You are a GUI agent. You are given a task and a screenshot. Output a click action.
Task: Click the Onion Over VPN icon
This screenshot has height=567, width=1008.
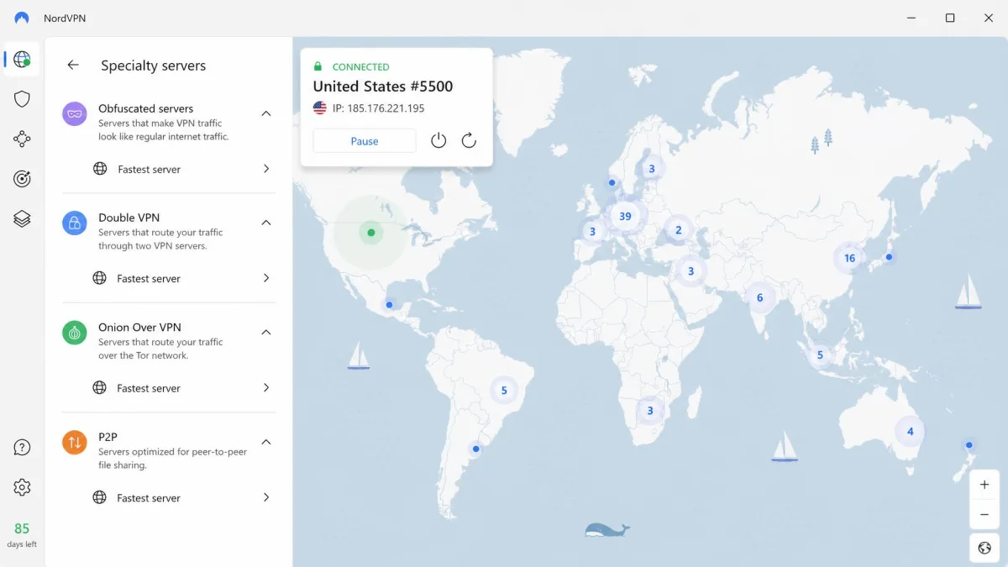click(75, 333)
